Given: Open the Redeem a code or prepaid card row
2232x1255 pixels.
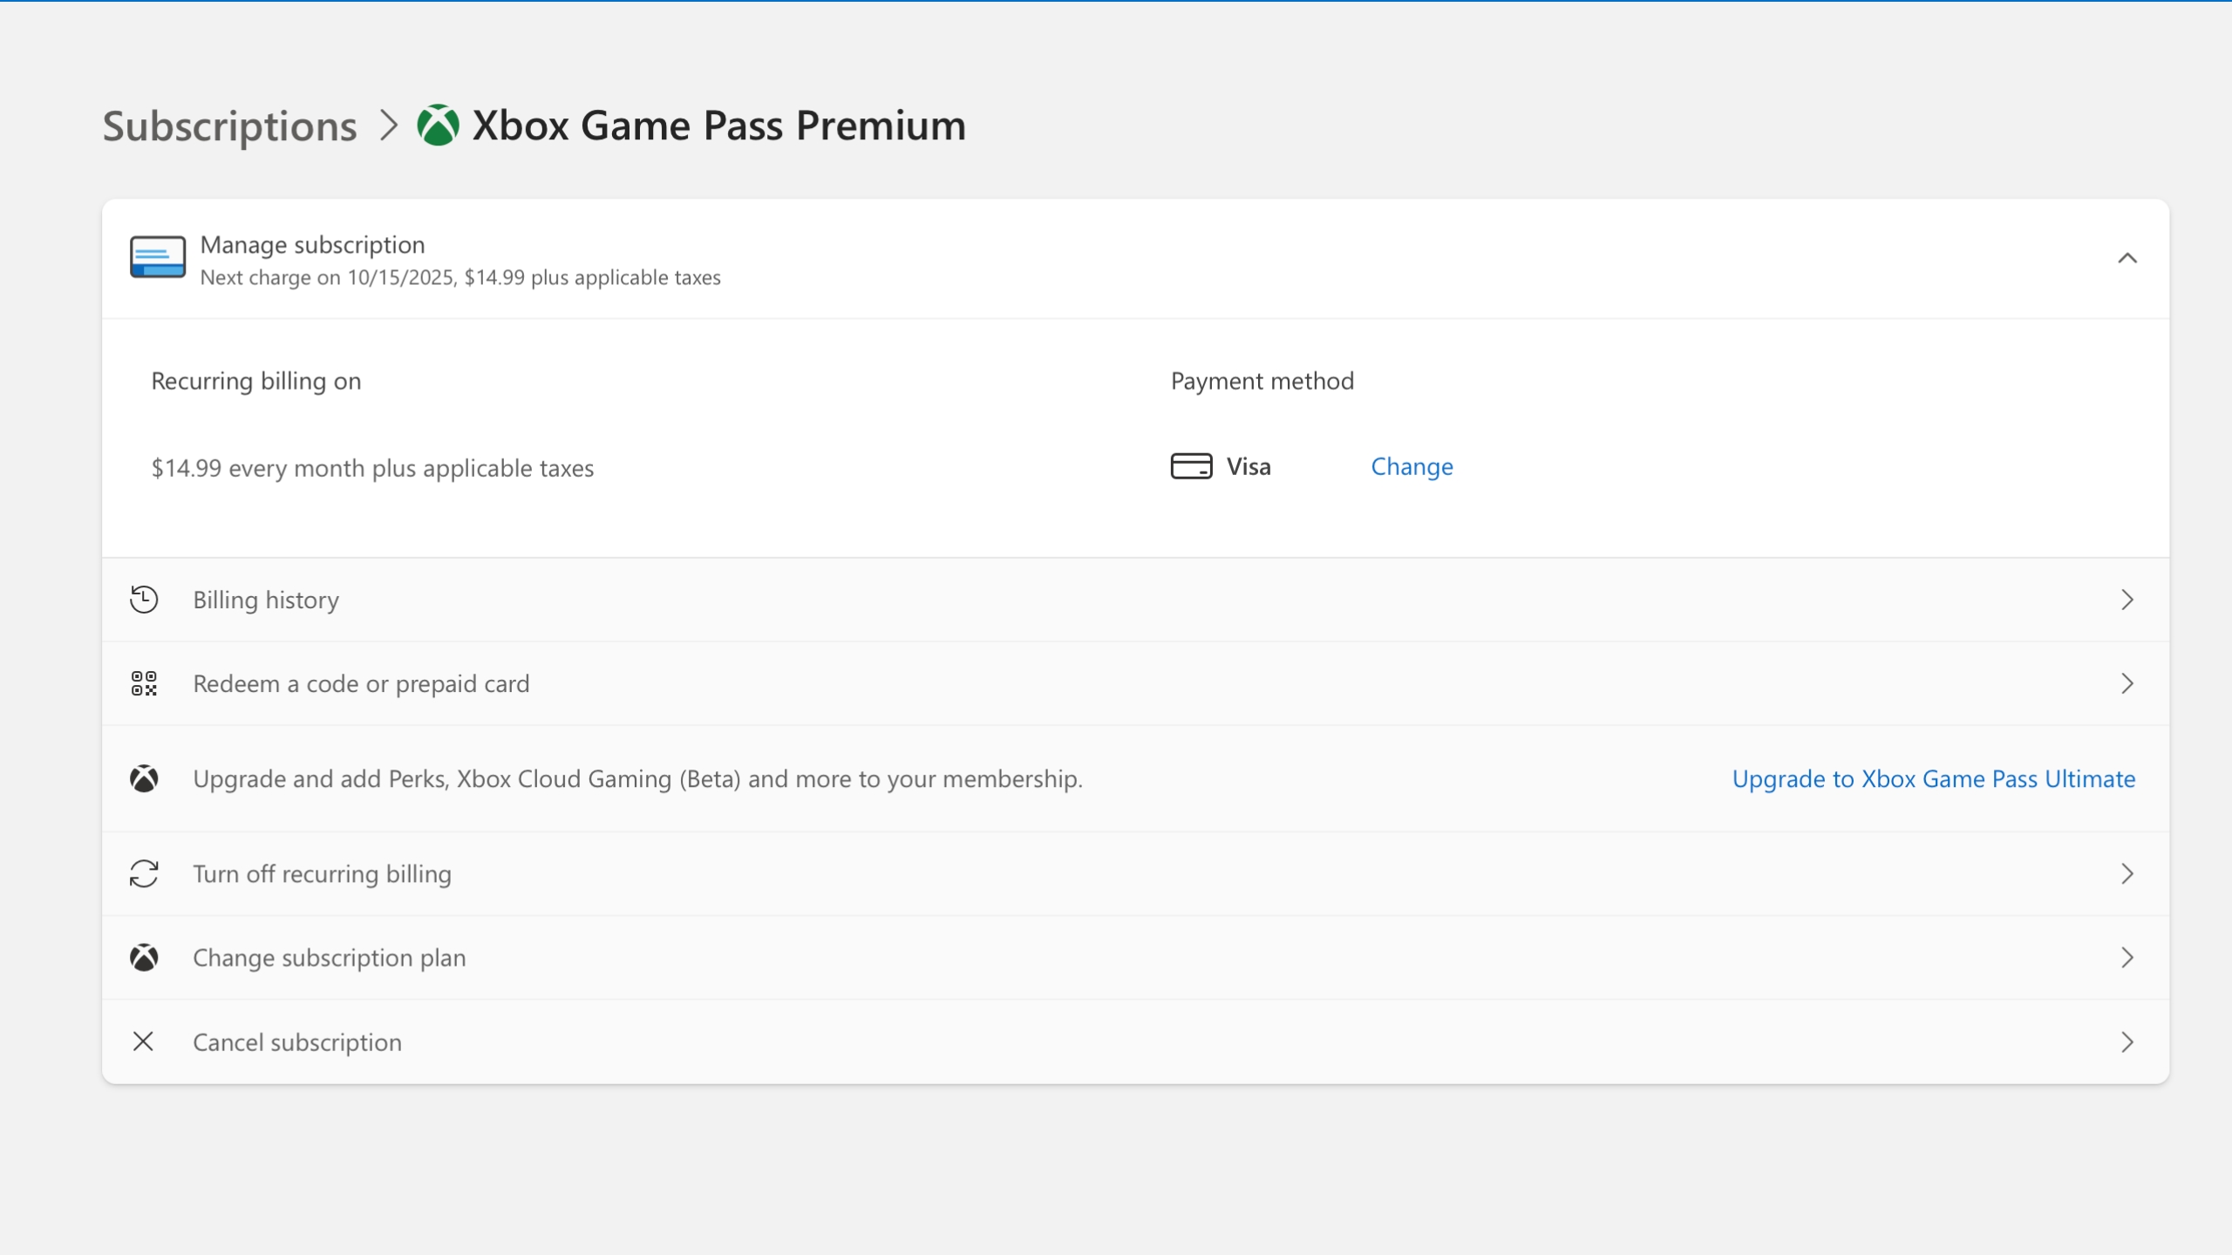Looking at the screenshot, I should (x=361, y=683).
